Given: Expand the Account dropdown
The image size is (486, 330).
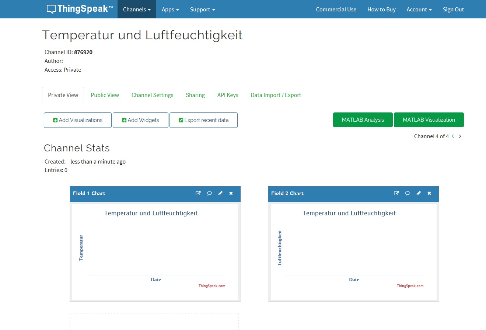Looking at the screenshot, I should [x=419, y=10].
